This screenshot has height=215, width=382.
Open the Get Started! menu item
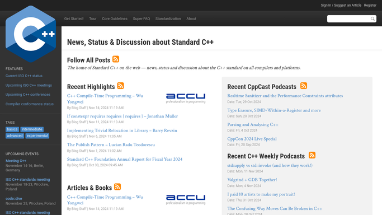(x=74, y=19)
